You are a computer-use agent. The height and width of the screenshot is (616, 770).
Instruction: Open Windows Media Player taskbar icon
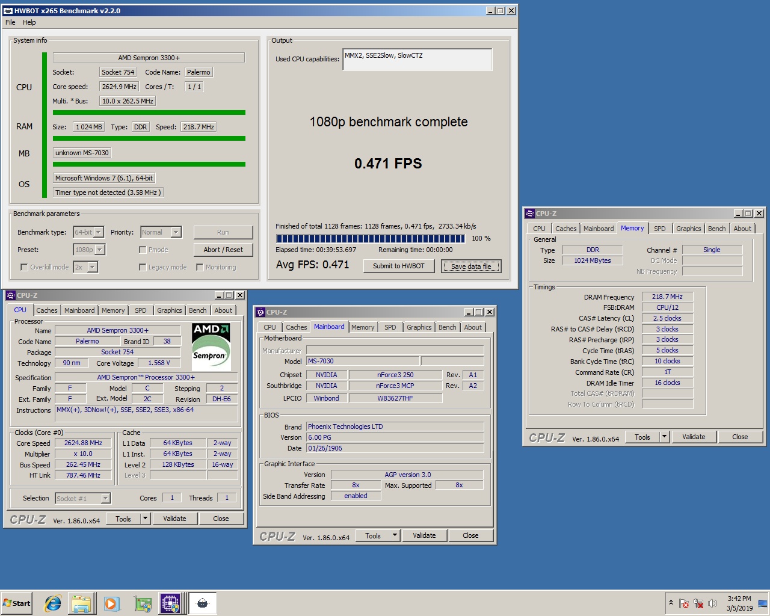[x=111, y=603]
